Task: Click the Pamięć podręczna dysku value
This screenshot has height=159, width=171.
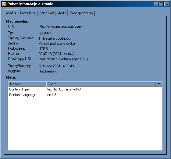Action: tap(57, 44)
